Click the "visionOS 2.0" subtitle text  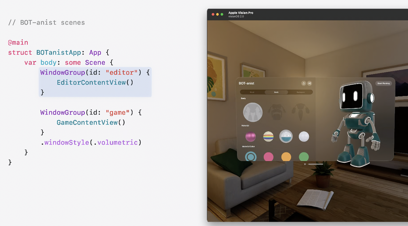coord(236,16)
